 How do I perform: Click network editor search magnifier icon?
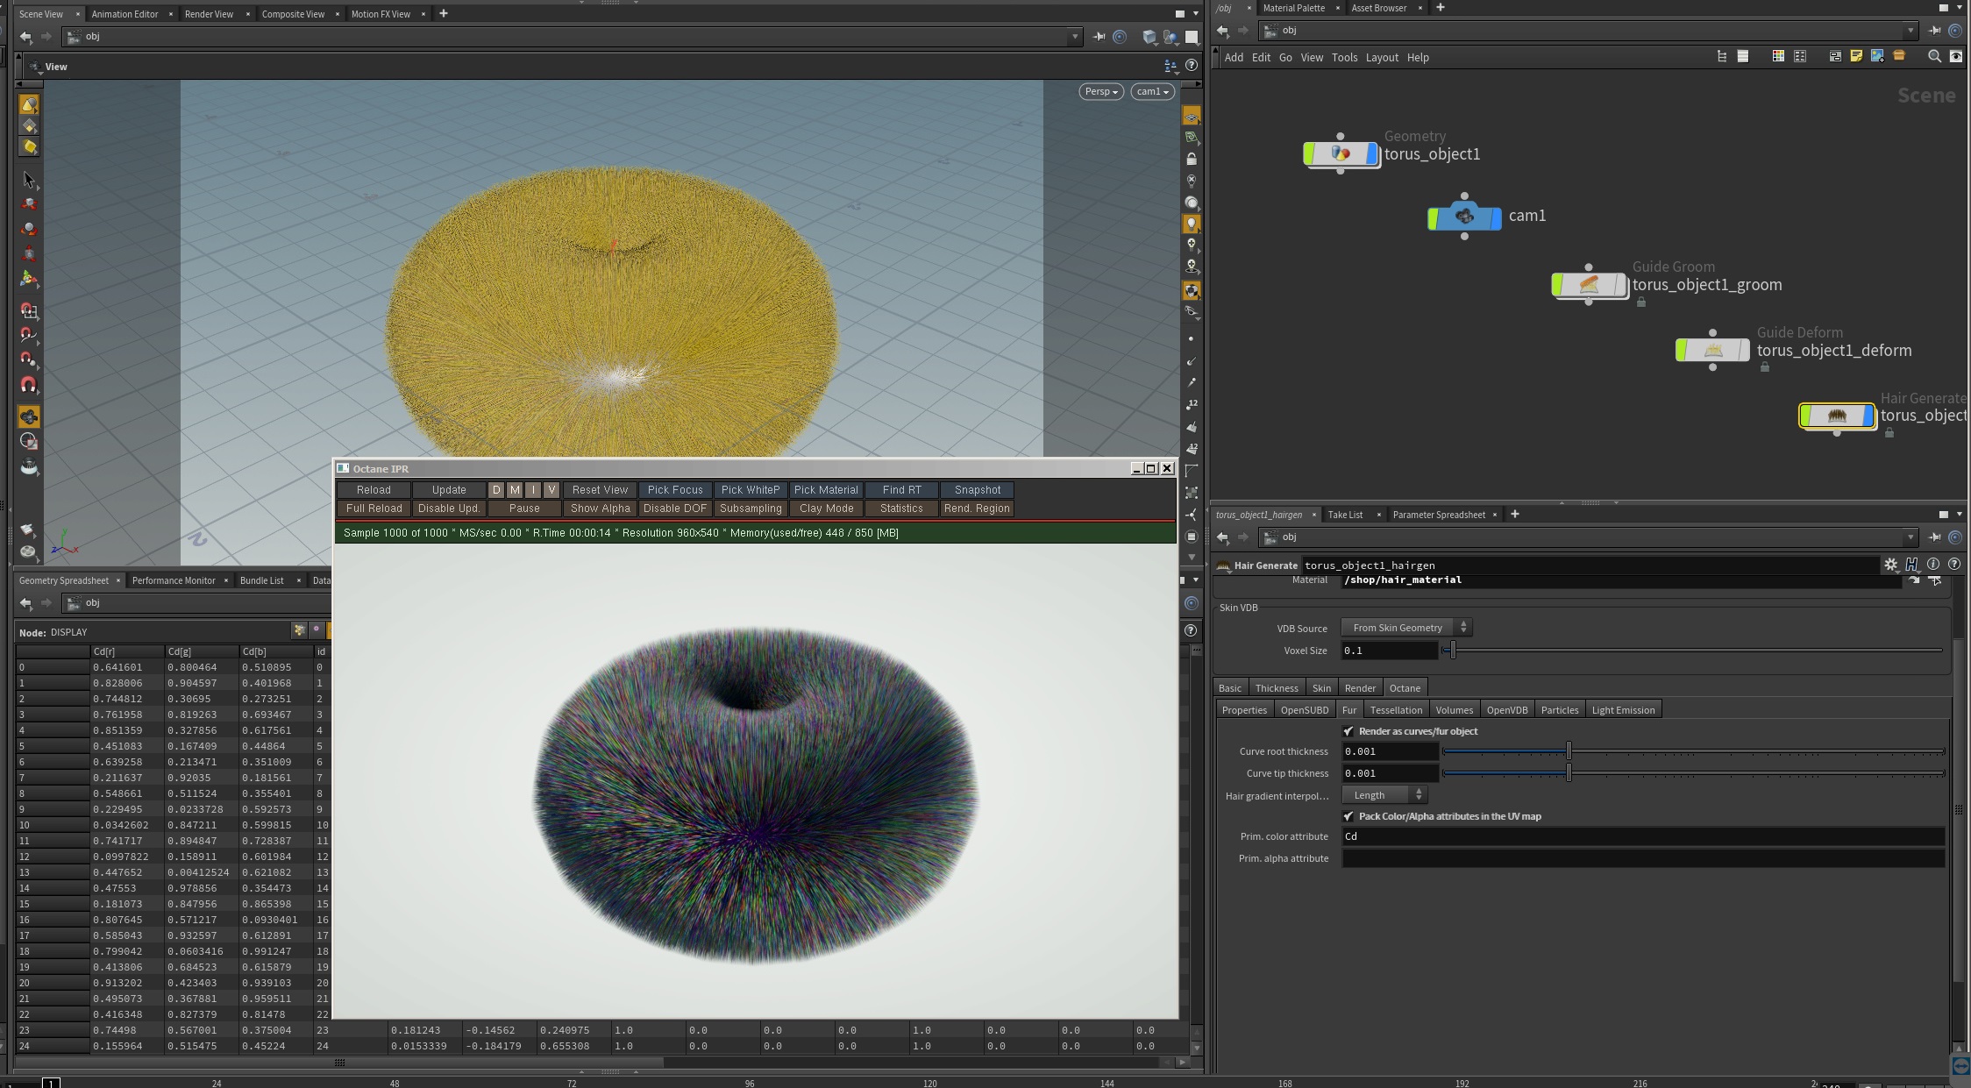1933,56
